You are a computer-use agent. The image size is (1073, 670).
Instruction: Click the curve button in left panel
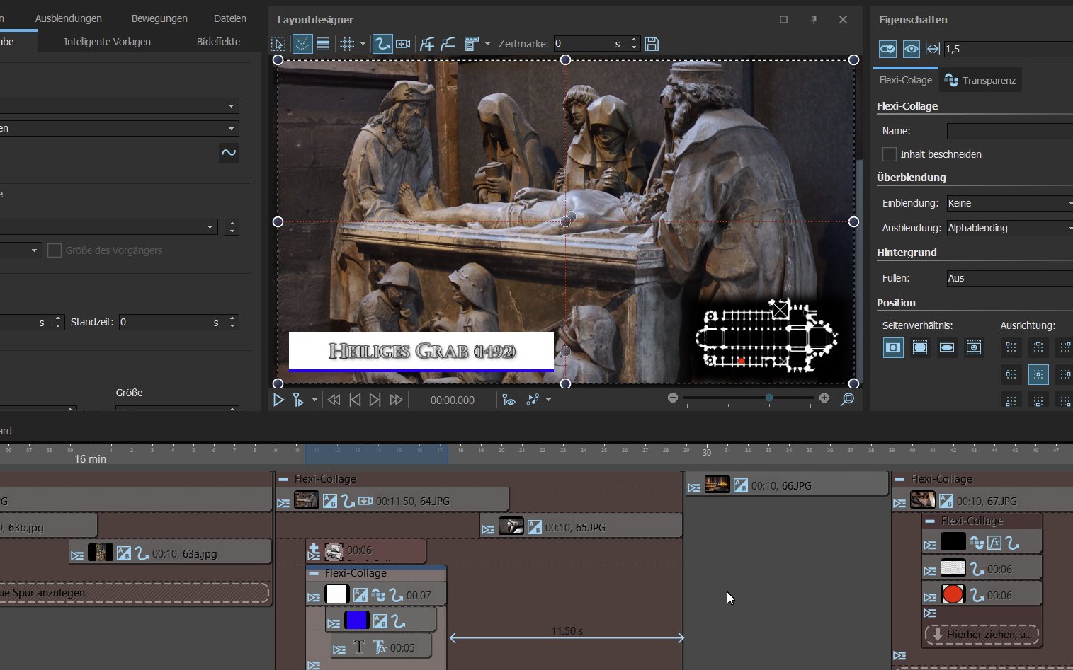coord(229,153)
